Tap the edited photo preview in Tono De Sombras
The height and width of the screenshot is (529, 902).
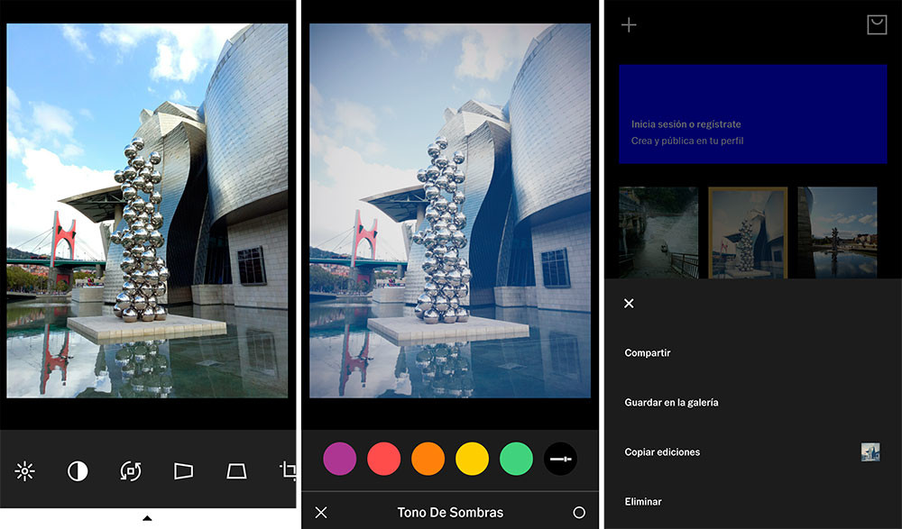450,211
